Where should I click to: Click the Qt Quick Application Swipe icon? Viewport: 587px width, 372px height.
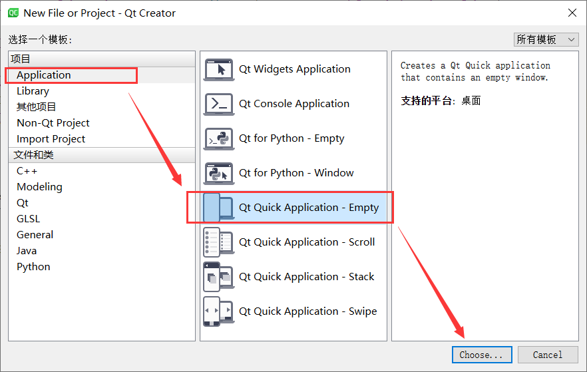point(219,311)
